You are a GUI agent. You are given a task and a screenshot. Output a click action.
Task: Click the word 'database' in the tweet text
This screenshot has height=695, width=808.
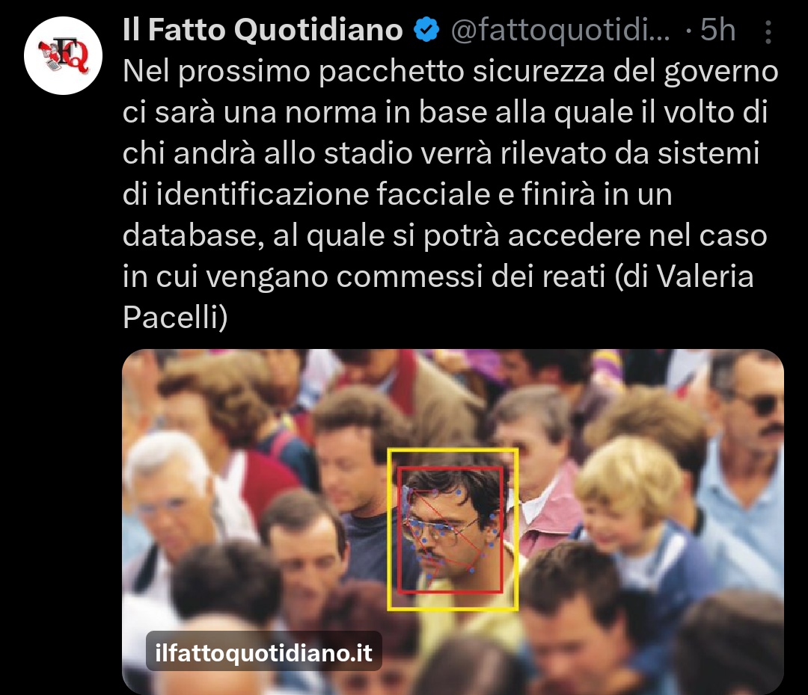coord(193,235)
